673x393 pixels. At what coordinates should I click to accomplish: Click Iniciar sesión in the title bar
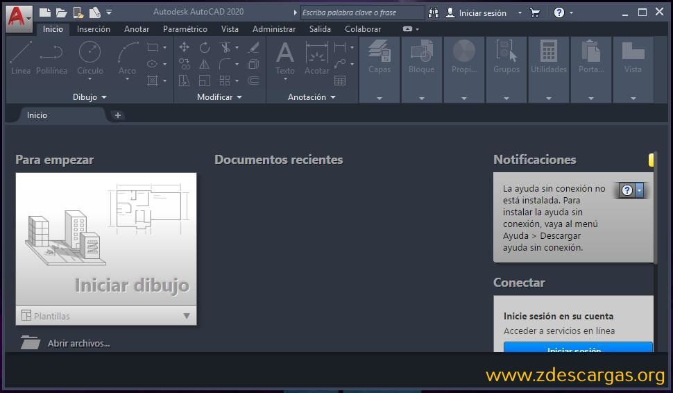point(482,13)
